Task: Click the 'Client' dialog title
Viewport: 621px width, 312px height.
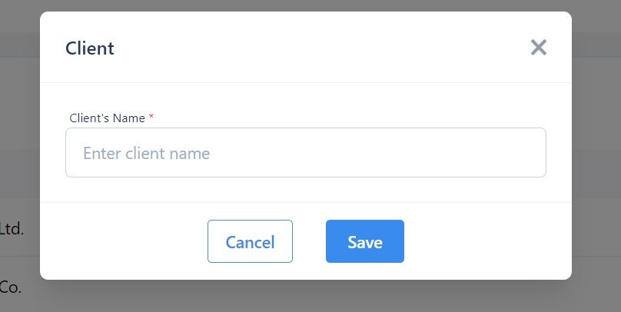Action: (x=90, y=48)
